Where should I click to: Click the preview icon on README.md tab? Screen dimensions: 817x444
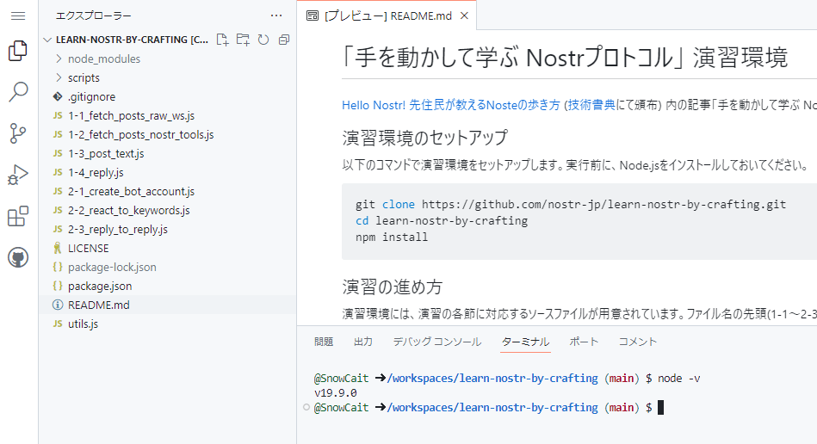coord(313,15)
